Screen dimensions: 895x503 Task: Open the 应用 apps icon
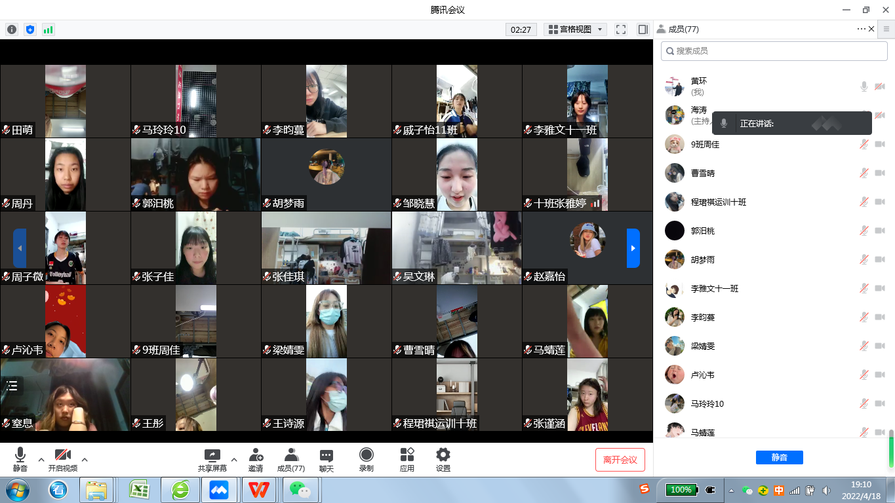pyautogui.click(x=407, y=460)
